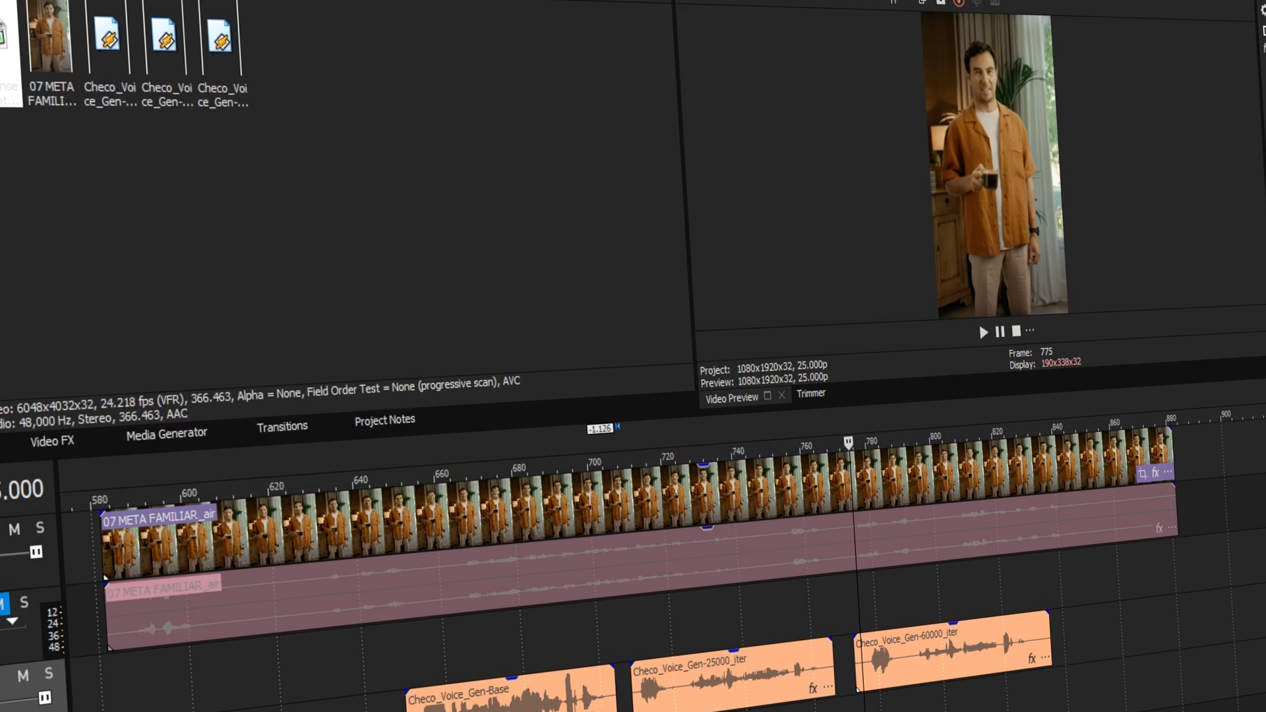Switch to the Trimmer tab

810,394
